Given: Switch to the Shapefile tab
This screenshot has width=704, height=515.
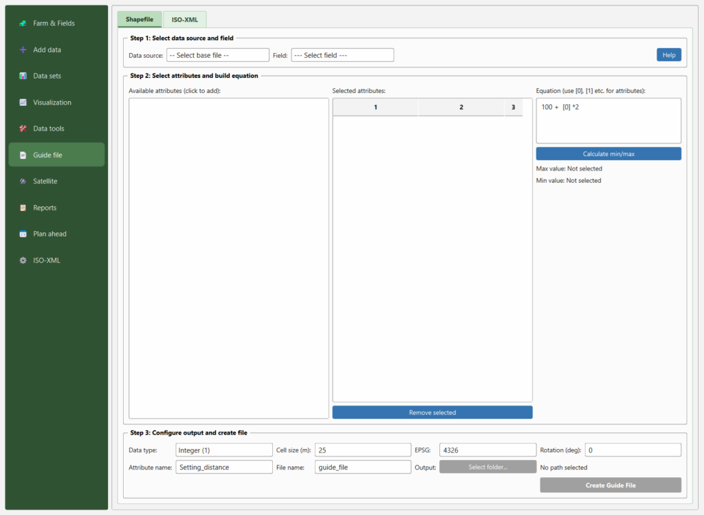Looking at the screenshot, I should (x=139, y=19).
